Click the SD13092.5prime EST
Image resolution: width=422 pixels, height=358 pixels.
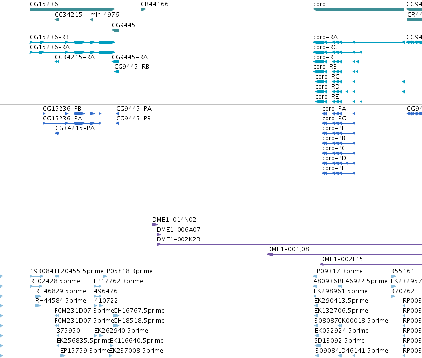(318, 346)
